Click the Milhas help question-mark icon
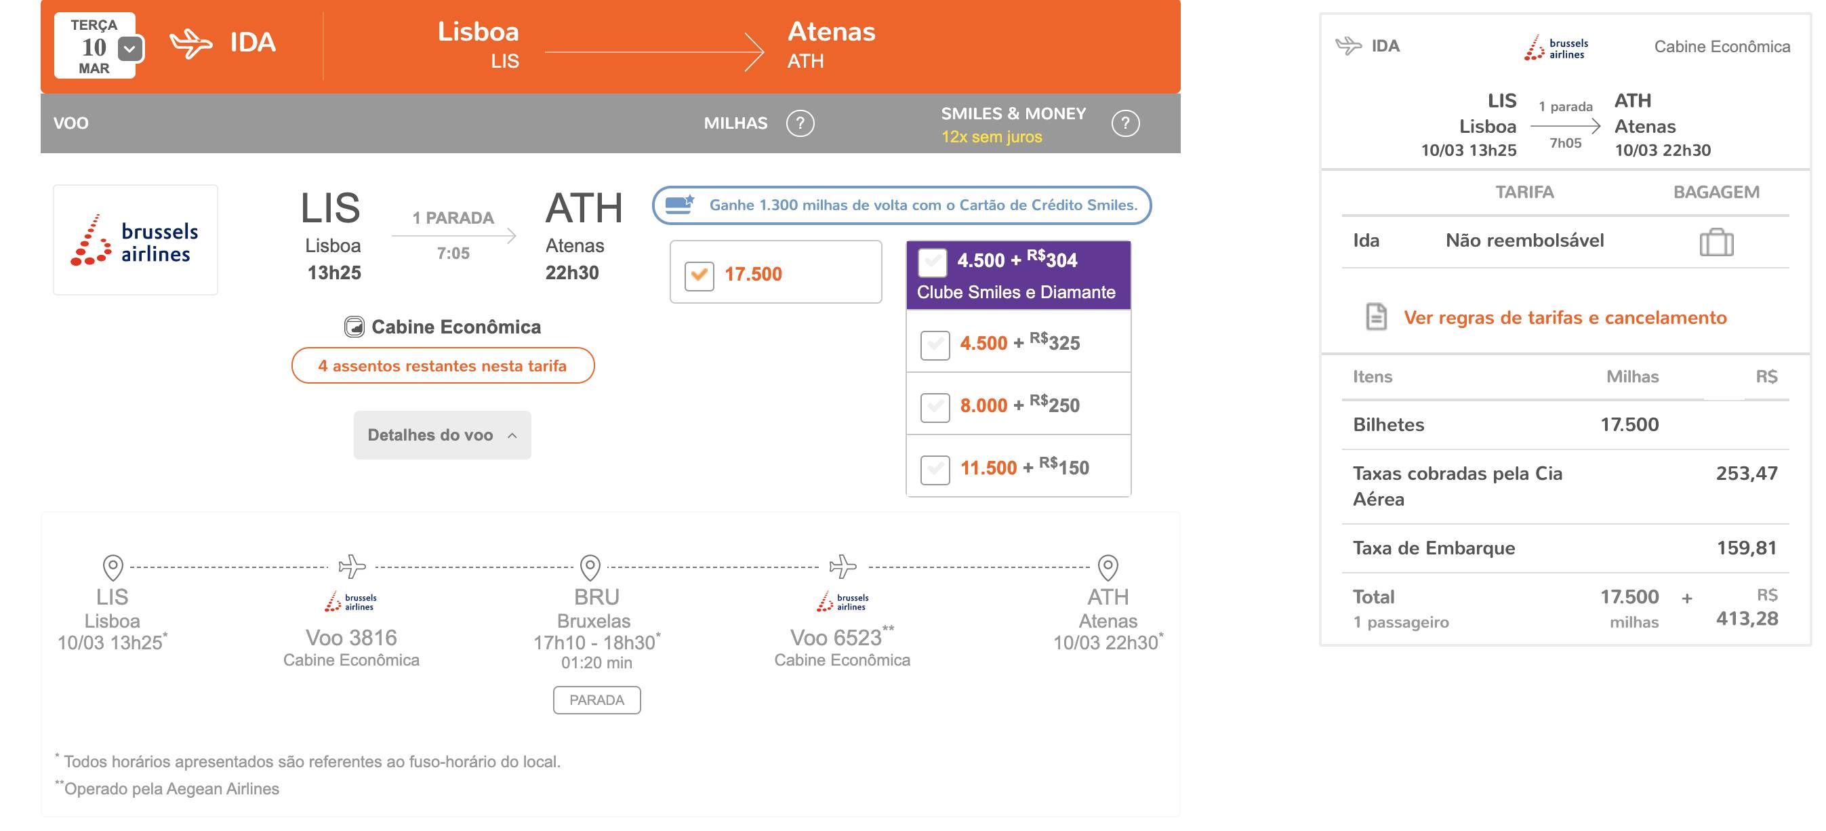Viewport: 1826px width, 831px height. point(800,123)
